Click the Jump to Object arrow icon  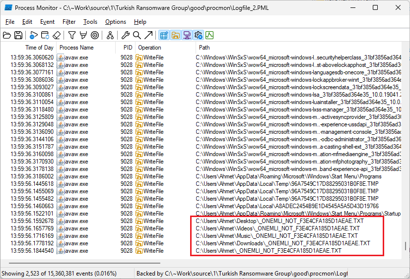[148, 35]
